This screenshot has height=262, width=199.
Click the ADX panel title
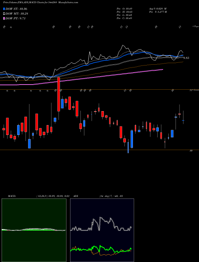coord(76,196)
